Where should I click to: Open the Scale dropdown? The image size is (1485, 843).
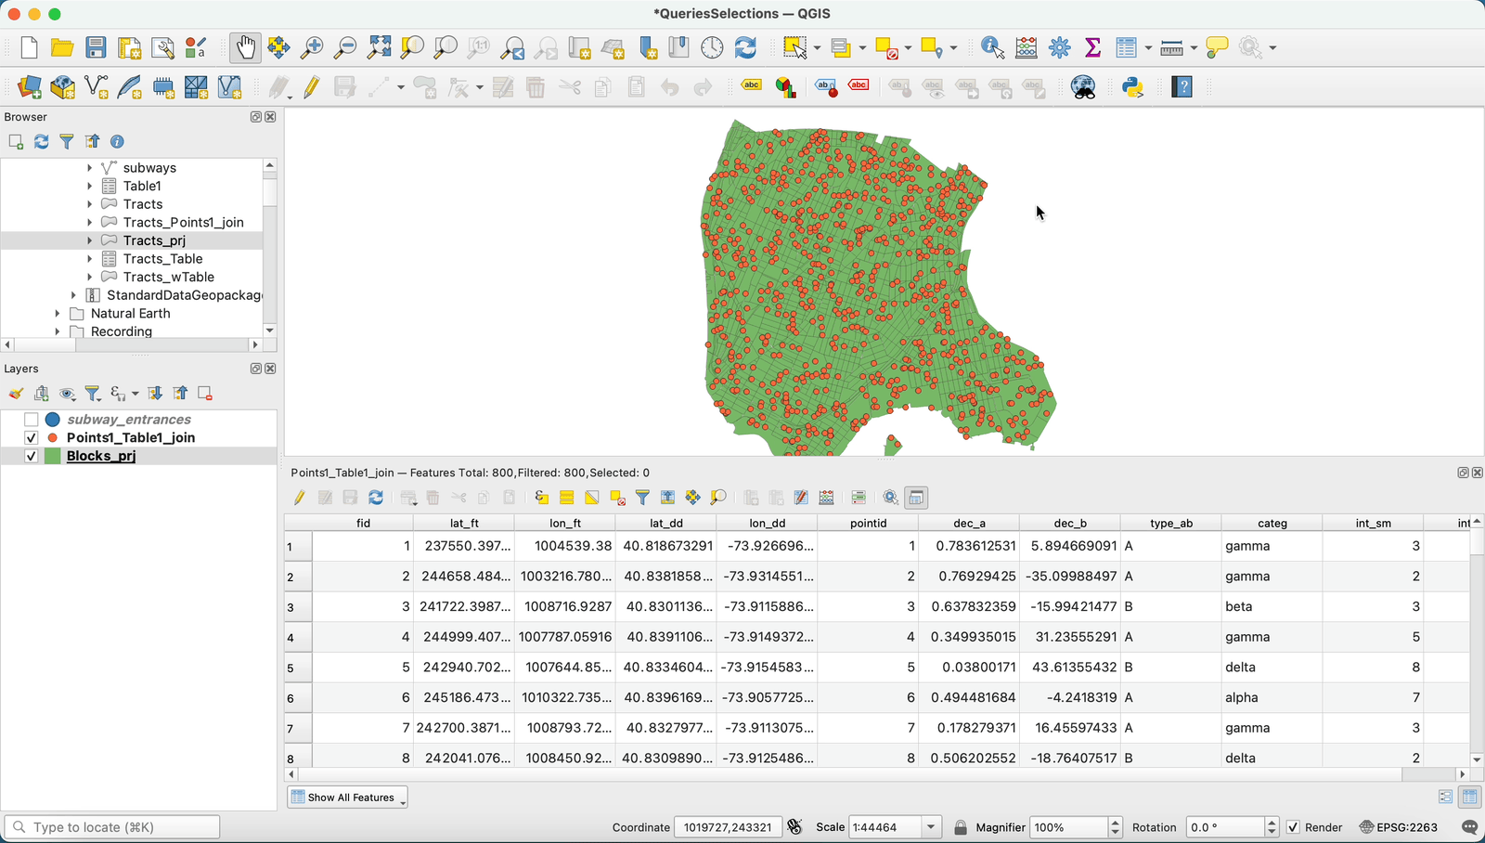[930, 827]
